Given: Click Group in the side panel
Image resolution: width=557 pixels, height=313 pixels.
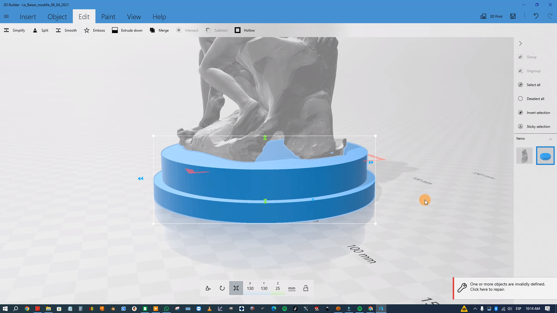Looking at the screenshot, I should tap(527, 57).
